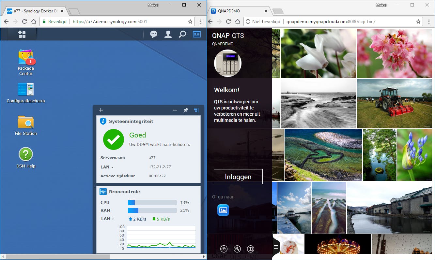This screenshot has width=435, height=260.
Task: Bookmark the QNAP page with the star
Action: [x=418, y=22]
